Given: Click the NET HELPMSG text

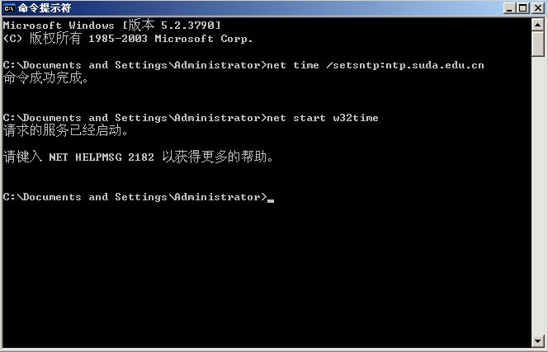Looking at the screenshot, I should pyautogui.click(x=84, y=157).
